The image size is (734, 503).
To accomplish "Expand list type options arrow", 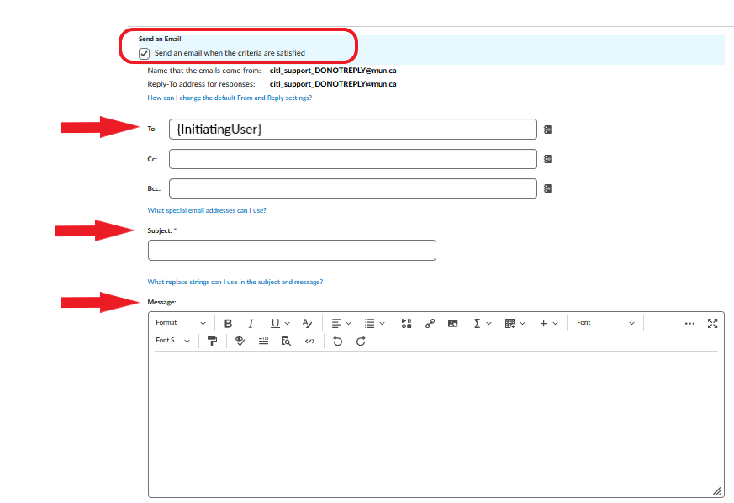I will 382,323.
